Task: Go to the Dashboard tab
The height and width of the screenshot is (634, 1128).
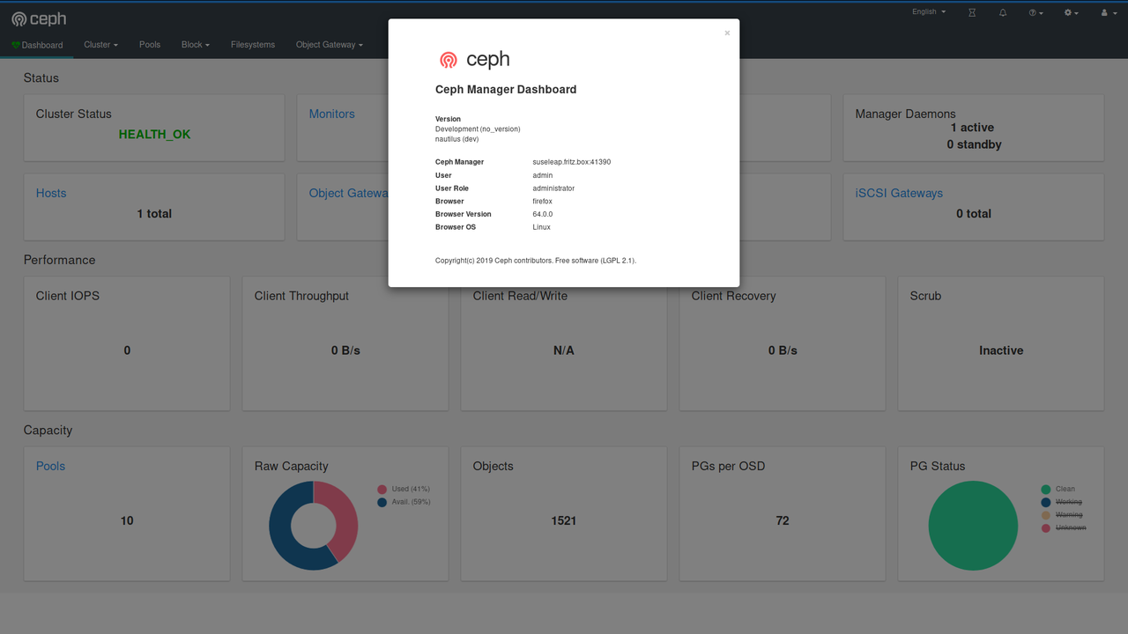Action: (37, 45)
